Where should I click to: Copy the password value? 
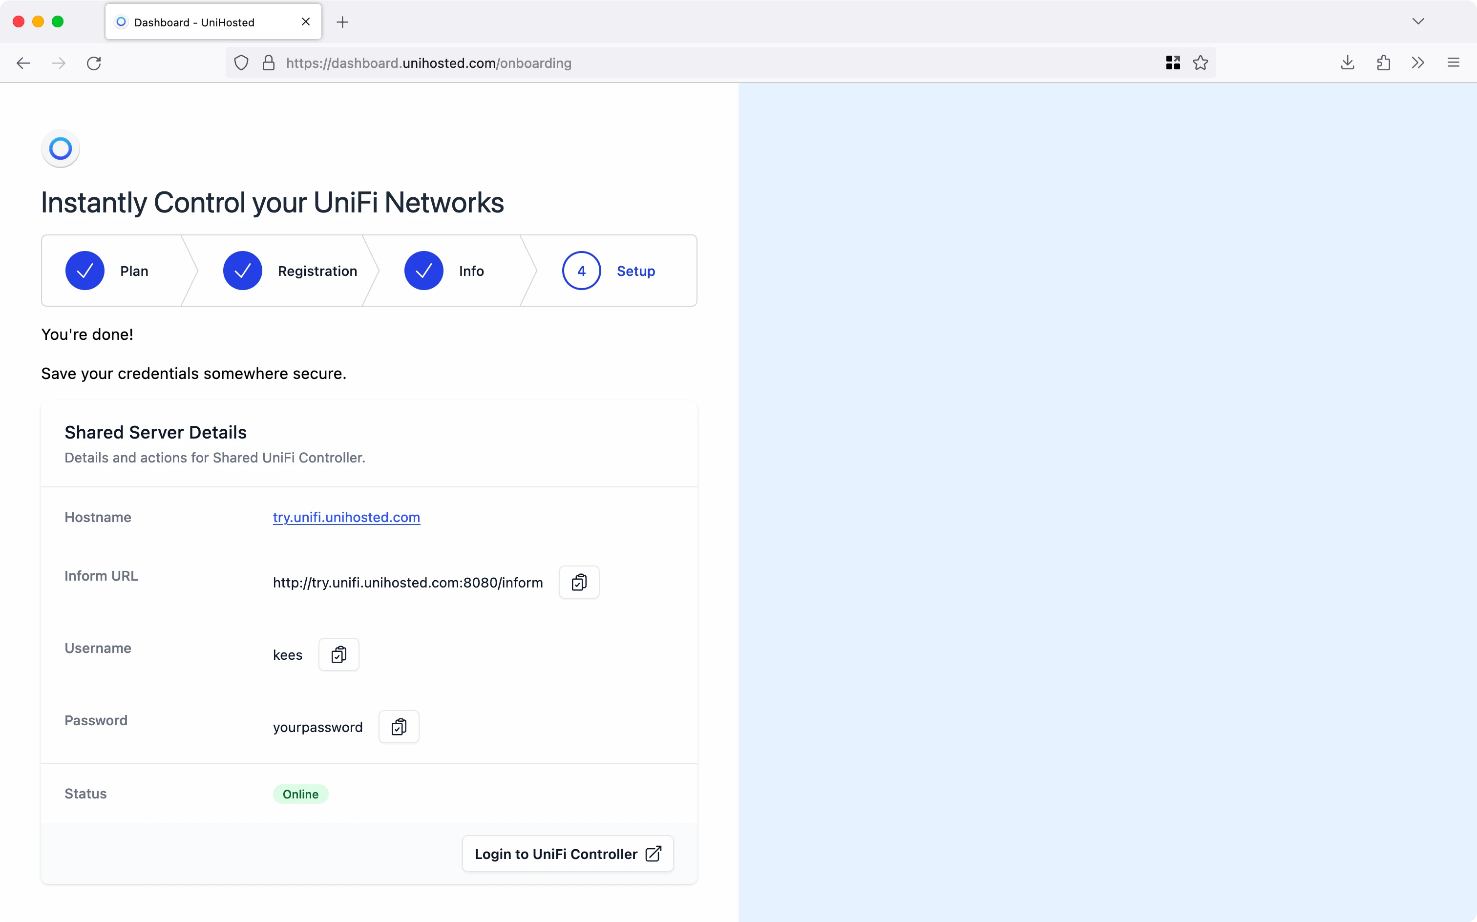(x=399, y=727)
